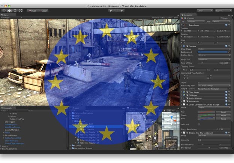Screen dimensions: 234x163
Task: Enable the Selective checkbox
Action: 199,124
